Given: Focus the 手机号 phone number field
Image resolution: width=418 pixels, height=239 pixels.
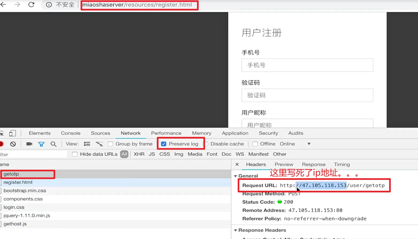Looking at the screenshot, I should [307, 65].
